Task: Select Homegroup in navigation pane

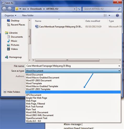Action: click(x=13, y=57)
